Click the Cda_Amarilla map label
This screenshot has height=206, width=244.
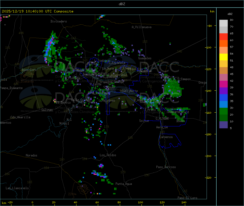click(x=20, y=117)
